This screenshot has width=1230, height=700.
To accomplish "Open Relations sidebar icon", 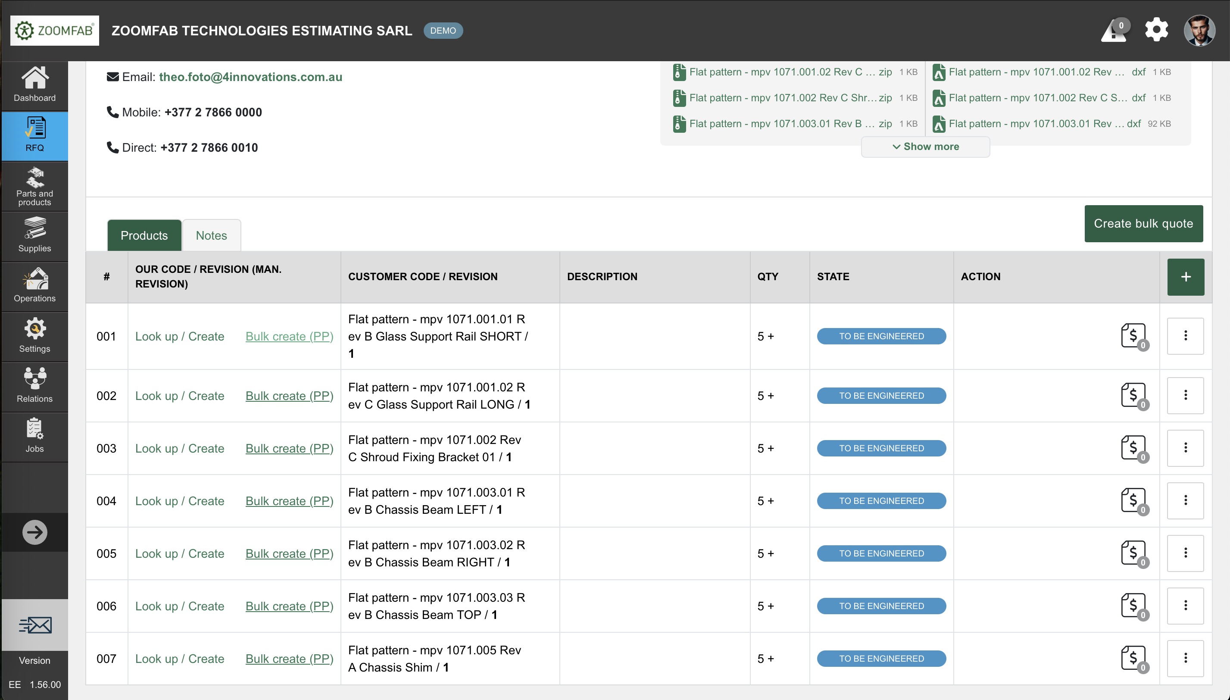I will [x=34, y=385].
